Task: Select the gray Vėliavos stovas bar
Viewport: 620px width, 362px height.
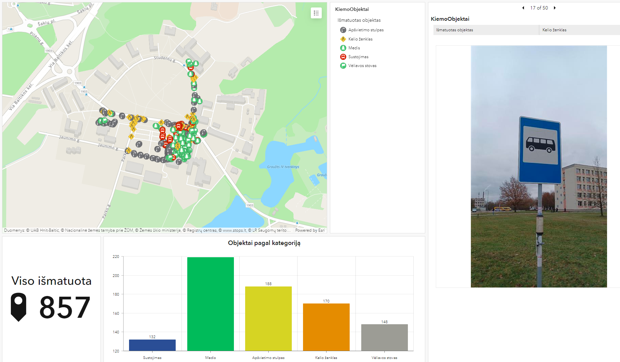Action: 384,337
